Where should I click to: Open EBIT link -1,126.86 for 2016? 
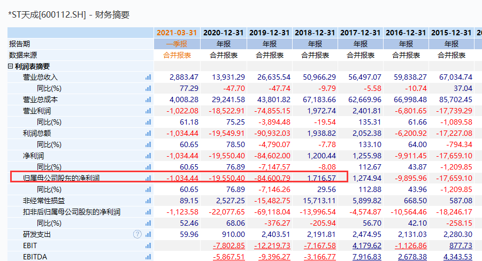tap(411, 245)
